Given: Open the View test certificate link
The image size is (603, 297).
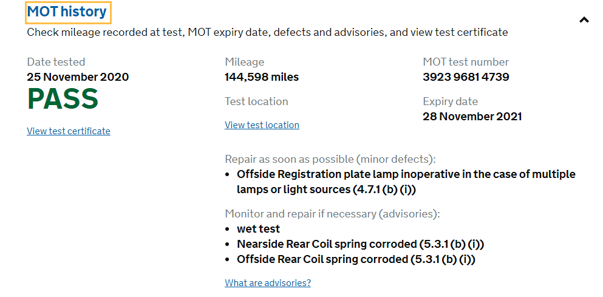Looking at the screenshot, I should point(69,131).
